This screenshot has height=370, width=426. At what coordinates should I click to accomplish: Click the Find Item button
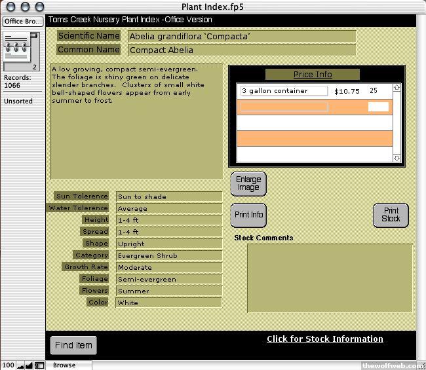(x=73, y=345)
